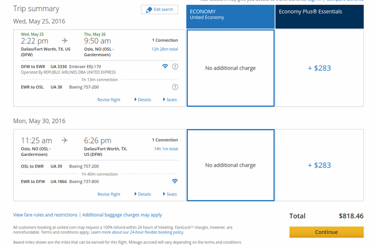Click the 6:26 pm arrival time

tap(97, 140)
